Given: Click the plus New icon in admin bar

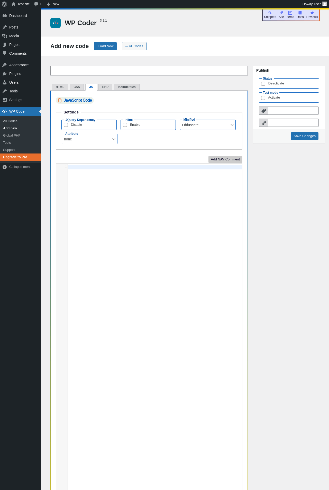Looking at the screenshot, I should click(x=49, y=4).
